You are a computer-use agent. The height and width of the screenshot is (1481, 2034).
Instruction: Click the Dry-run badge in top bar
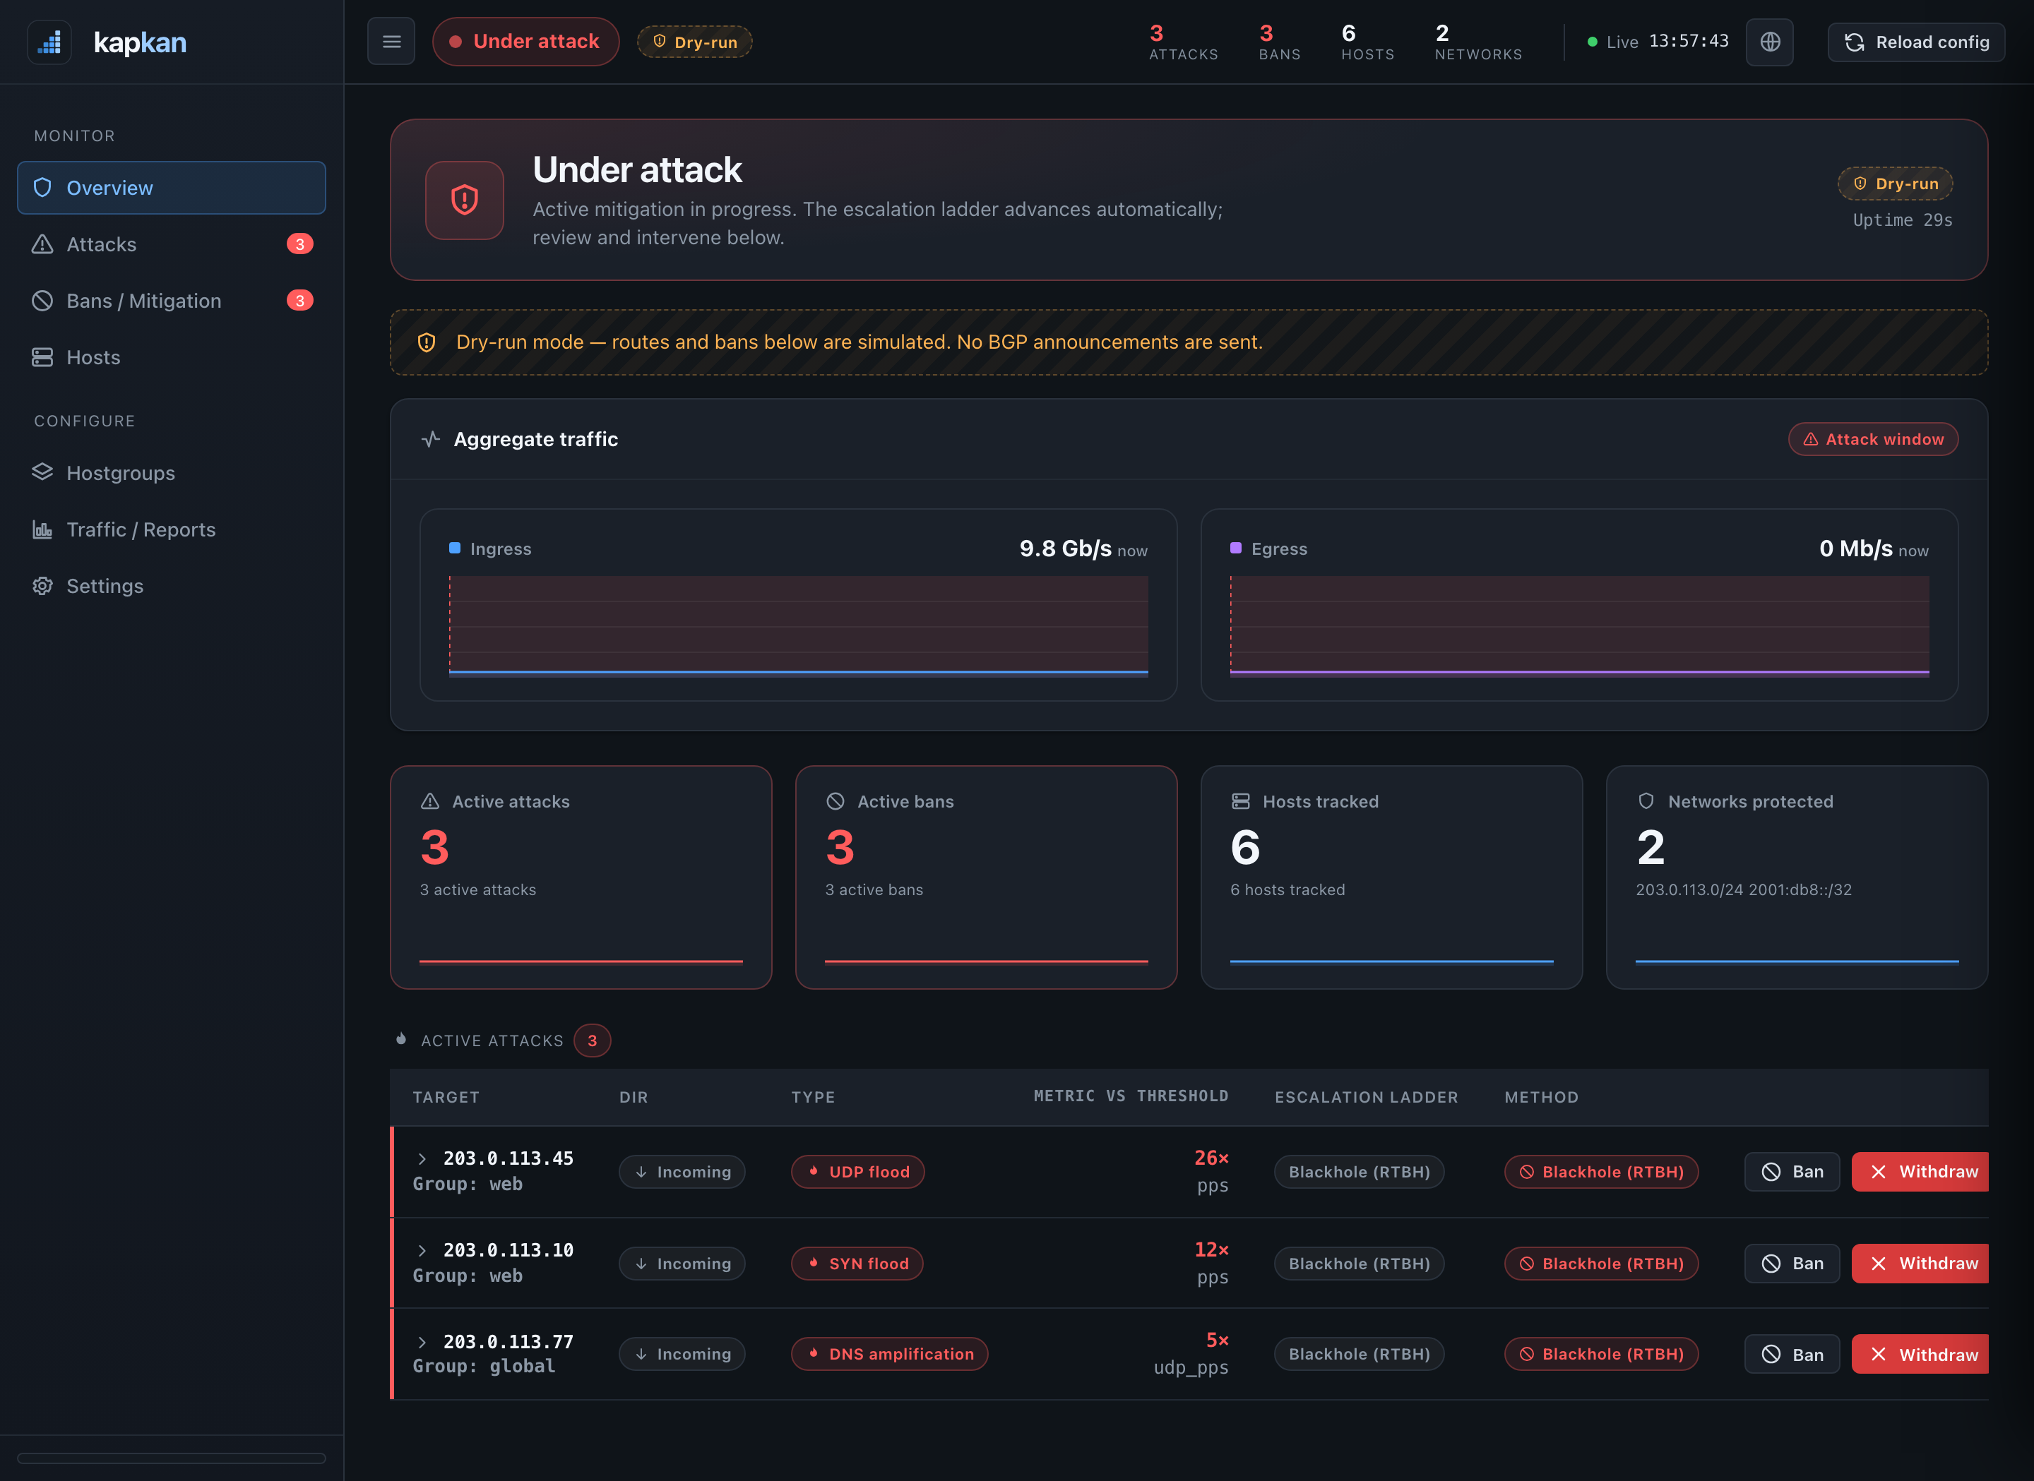pos(695,41)
